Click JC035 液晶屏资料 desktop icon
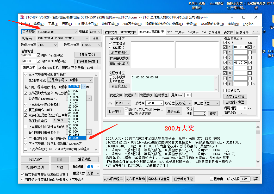274x194 pixels. pos(197,5)
